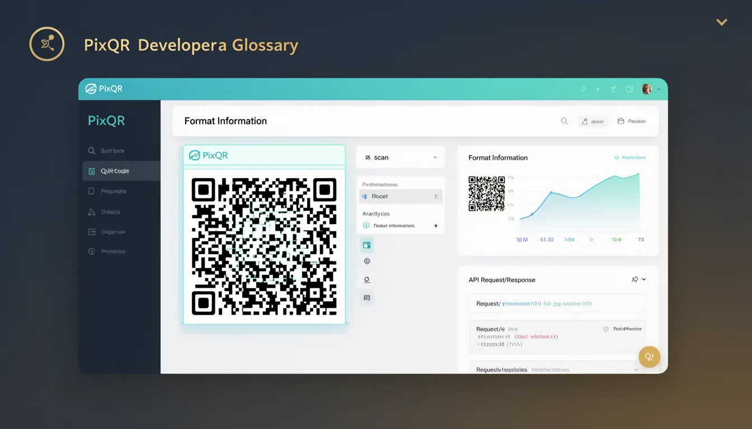Image resolution: width=752 pixels, height=429 pixels.
Task: Click the "Pacleds" button in the top bar
Action: point(632,121)
